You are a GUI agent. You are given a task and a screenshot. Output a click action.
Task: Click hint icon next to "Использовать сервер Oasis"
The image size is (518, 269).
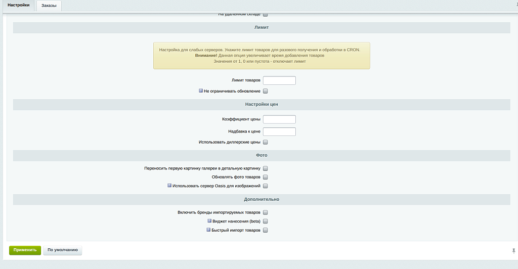(x=169, y=186)
